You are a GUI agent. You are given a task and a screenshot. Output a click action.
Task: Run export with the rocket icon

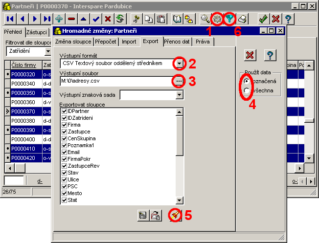pyautogui.click(x=173, y=214)
